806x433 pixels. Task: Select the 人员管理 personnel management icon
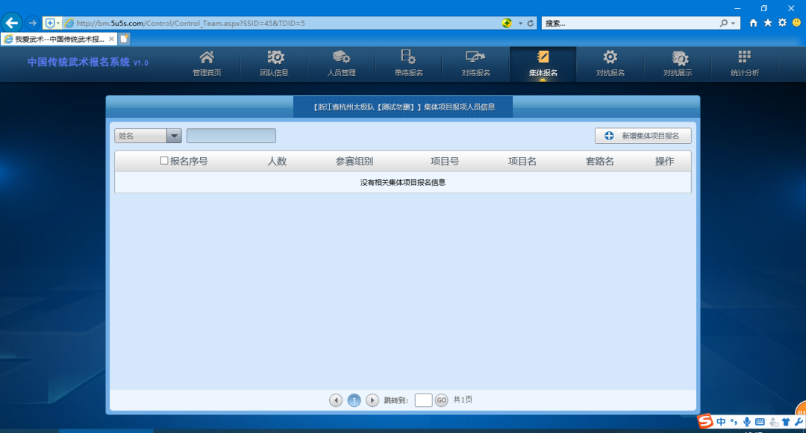[341, 57]
